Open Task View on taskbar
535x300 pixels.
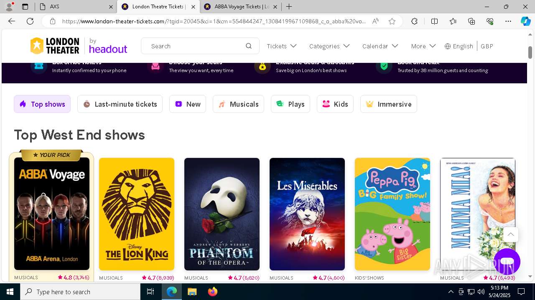click(150, 292)
